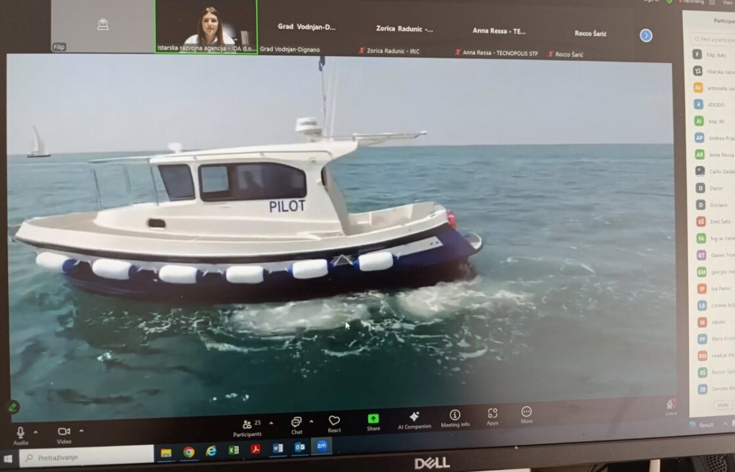The image size is (735, 472).
Task: Open video options arrow beside the Video button
Action: (x=81, y=430)
